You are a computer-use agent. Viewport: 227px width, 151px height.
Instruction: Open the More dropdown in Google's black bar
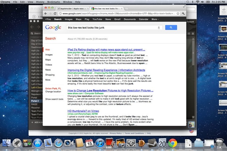coord(155,19)
